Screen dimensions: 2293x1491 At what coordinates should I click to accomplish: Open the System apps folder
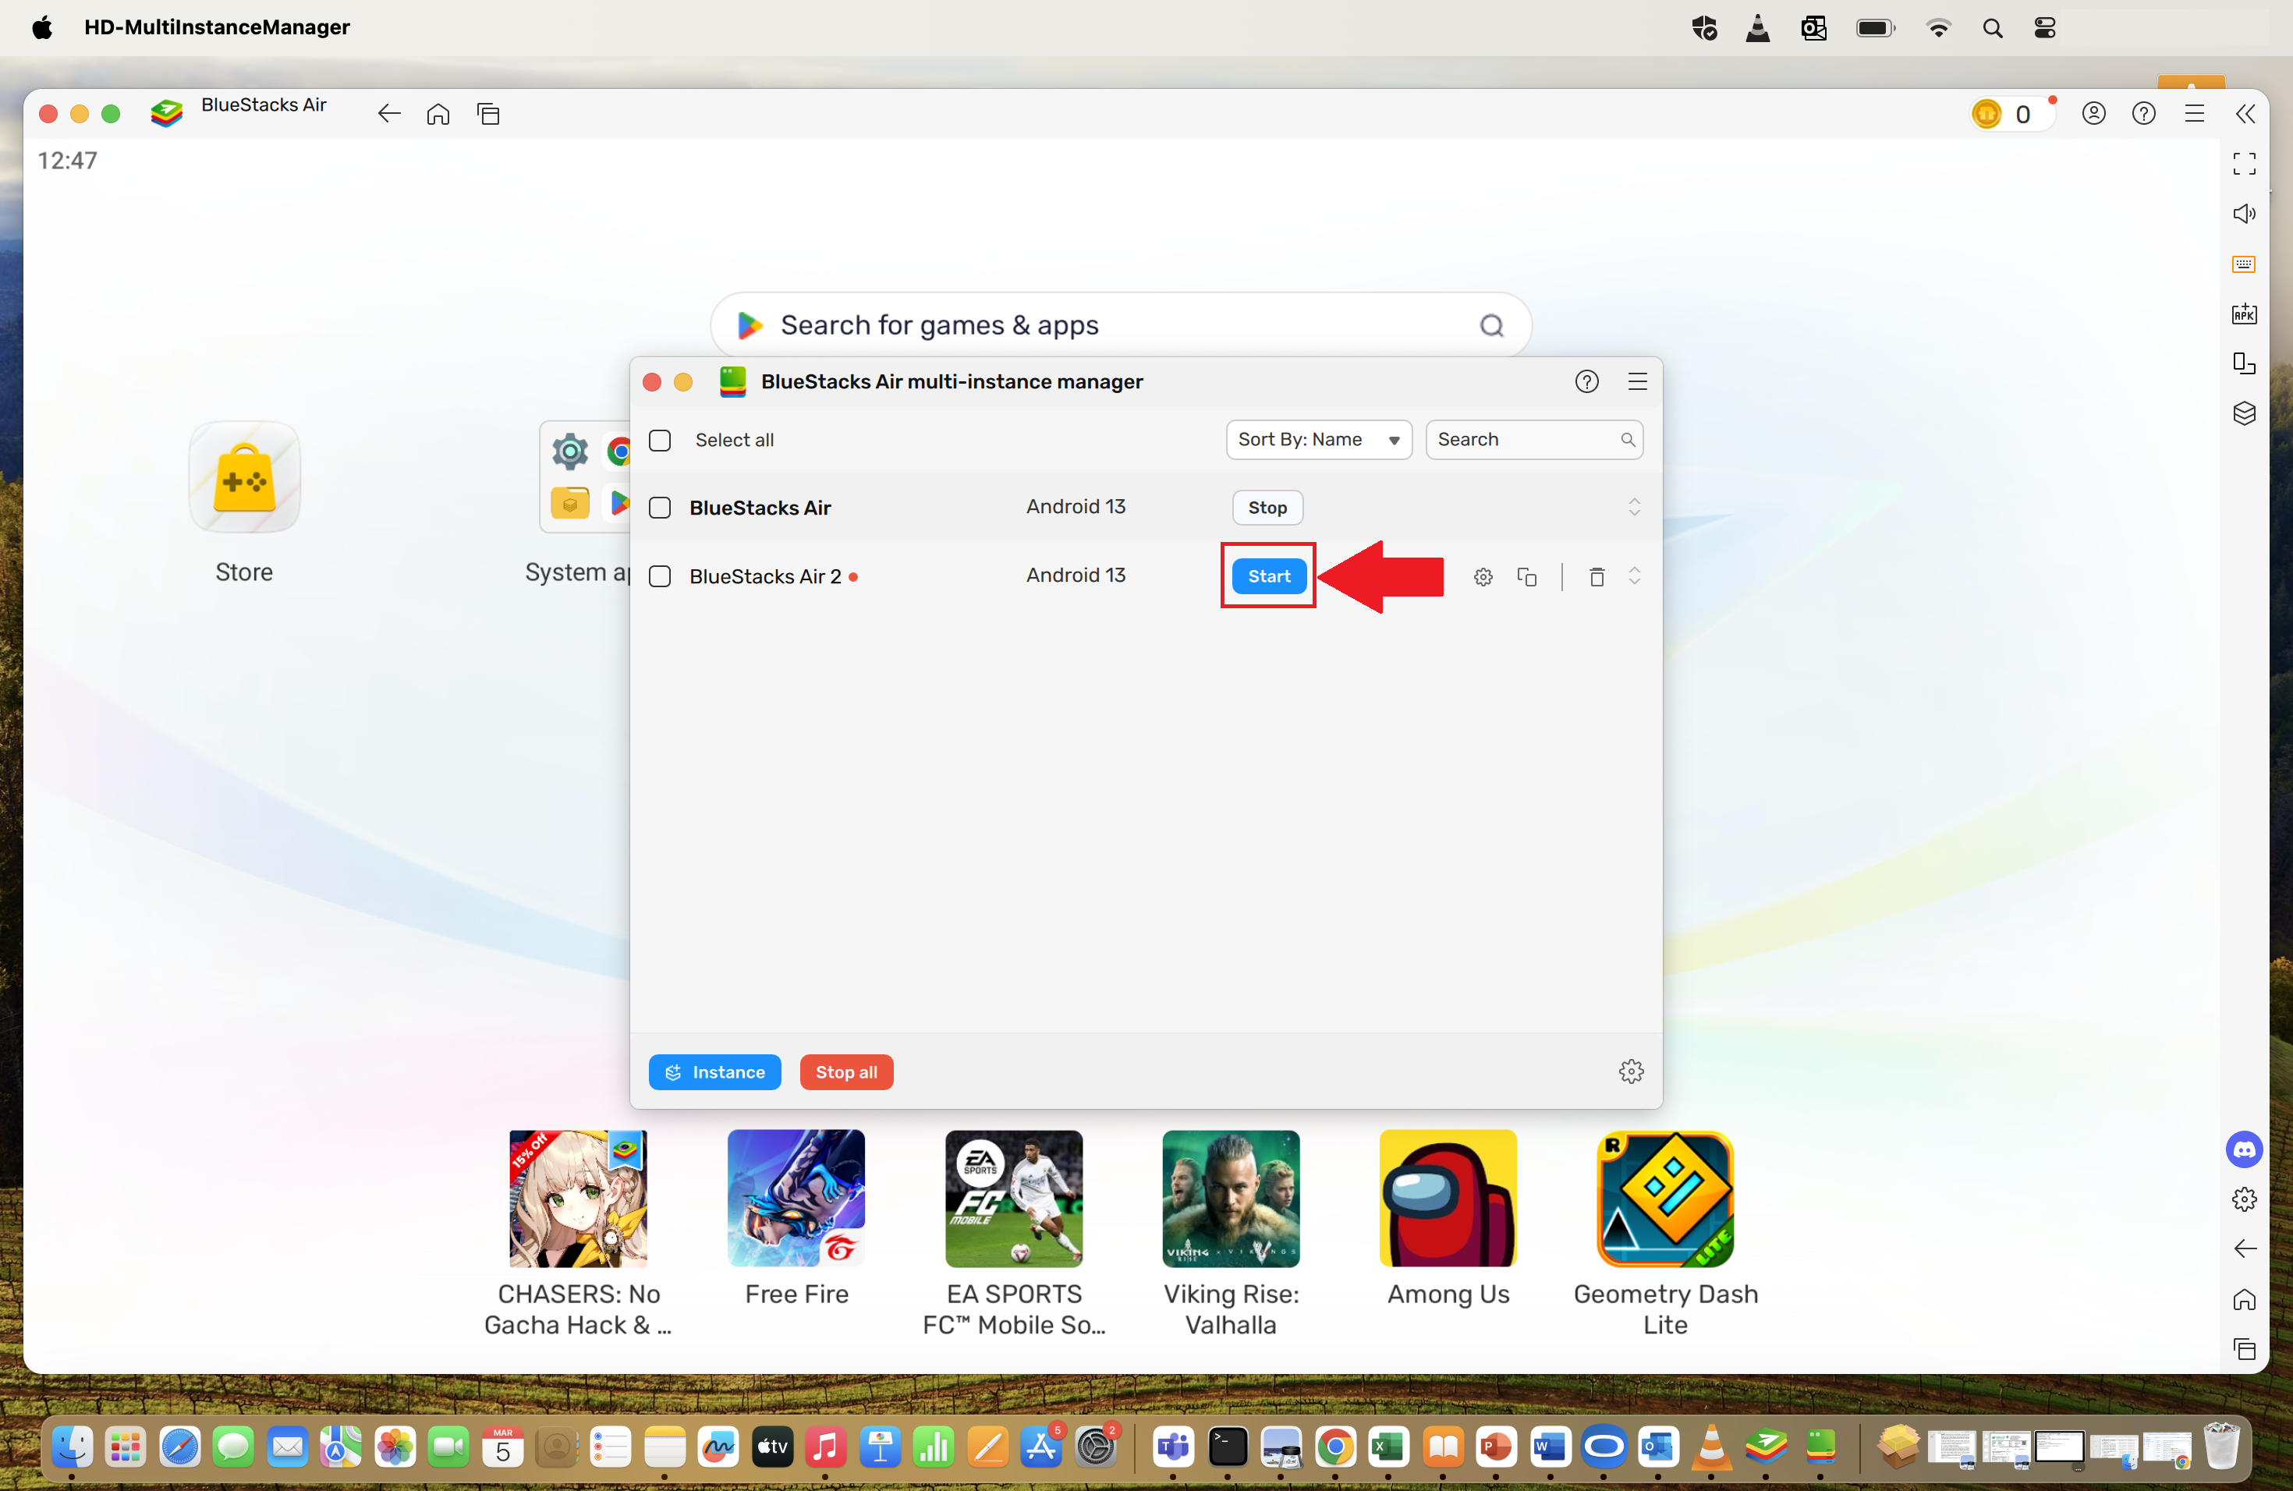point(584,476)
